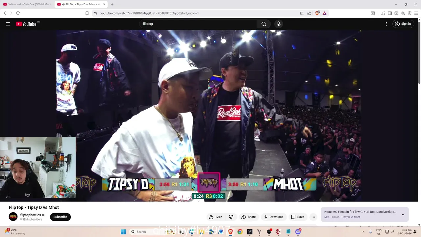The width and height of the screenshot is (421, 237).
Task: Open Google Chrome from the taskbar
Action: coord(240,232)
